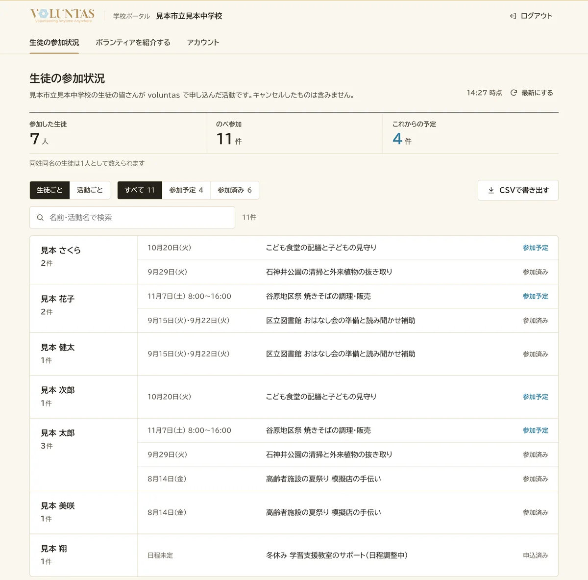Click 花子's 11月7日(土) 8:00〜16:00 date
588x580 pixels.
tap(189, 296)
